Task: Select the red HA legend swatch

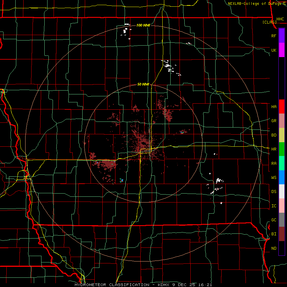Action: [282, 107]
